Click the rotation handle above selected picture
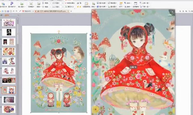This screenshot has height=115, width=193. point(59,32)
